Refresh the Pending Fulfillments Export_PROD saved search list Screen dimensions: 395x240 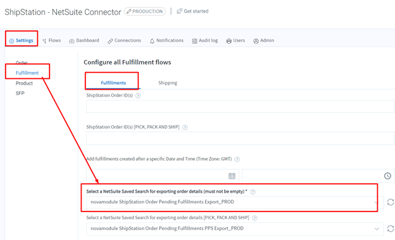391,202
